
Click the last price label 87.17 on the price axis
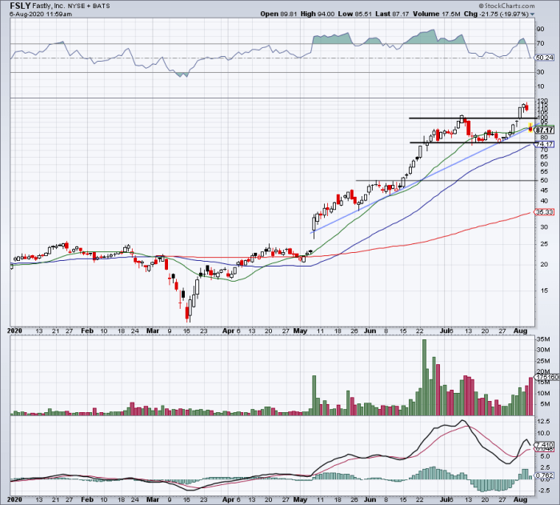point(545,130)
